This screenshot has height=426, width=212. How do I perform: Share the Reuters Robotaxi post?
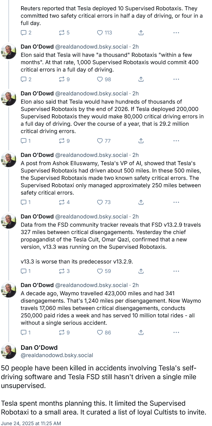(141, 33)
